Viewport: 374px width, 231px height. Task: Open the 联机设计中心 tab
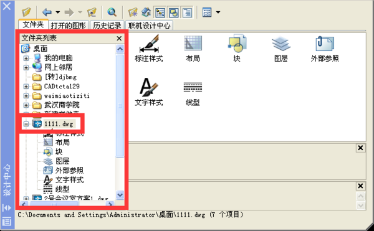[x=149, y=26]
